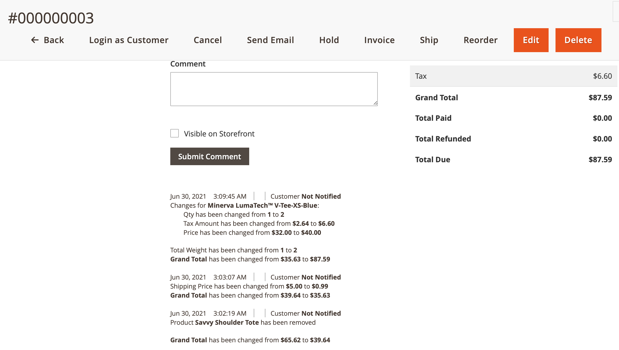Image resolution: width=619 pixels, height=350 pixels.
Task: Open the orange Edit button
Action: click(531, 40)
